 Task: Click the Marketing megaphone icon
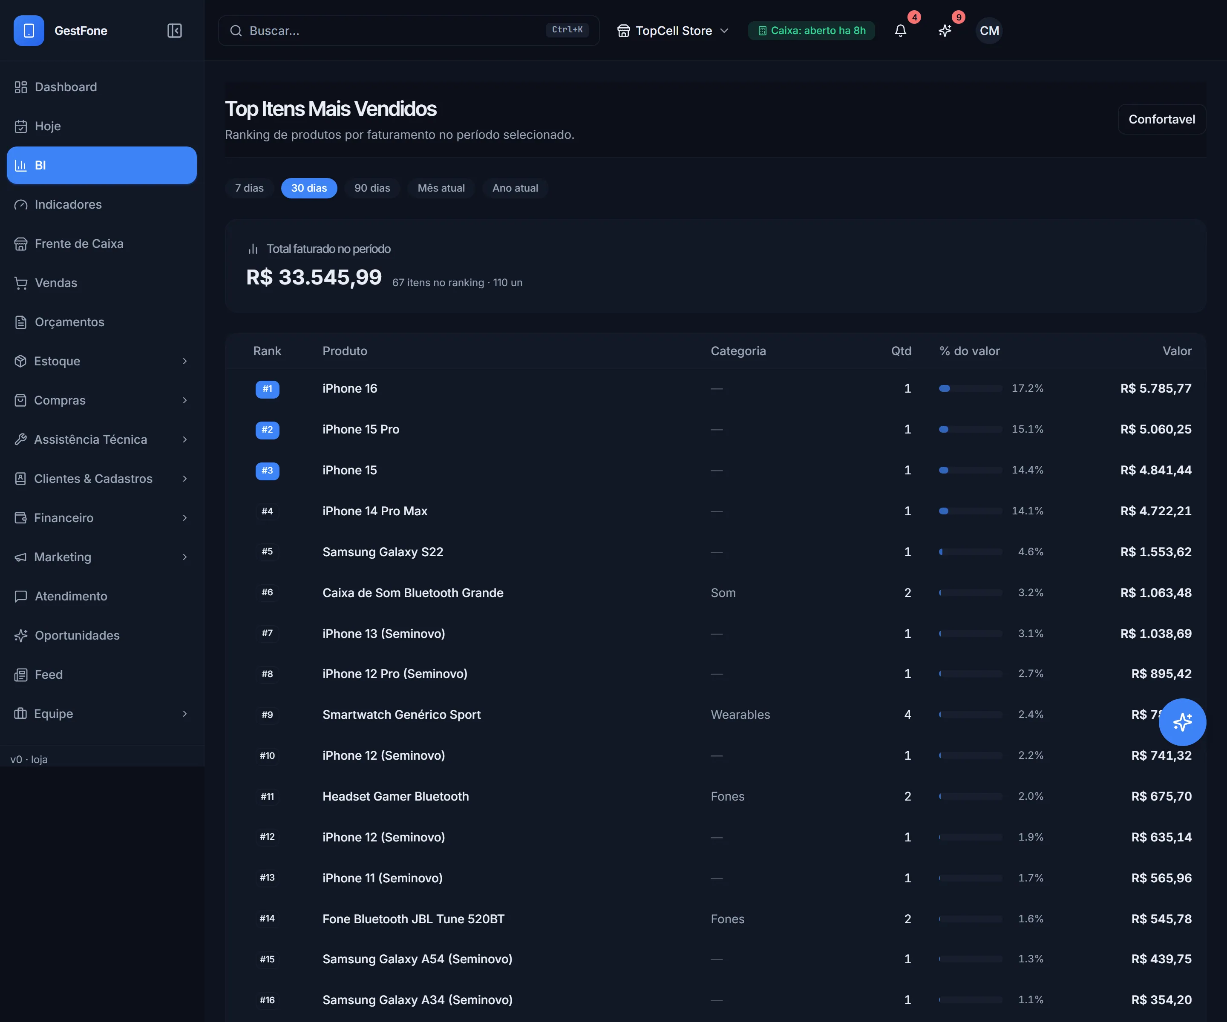point(20,557)
